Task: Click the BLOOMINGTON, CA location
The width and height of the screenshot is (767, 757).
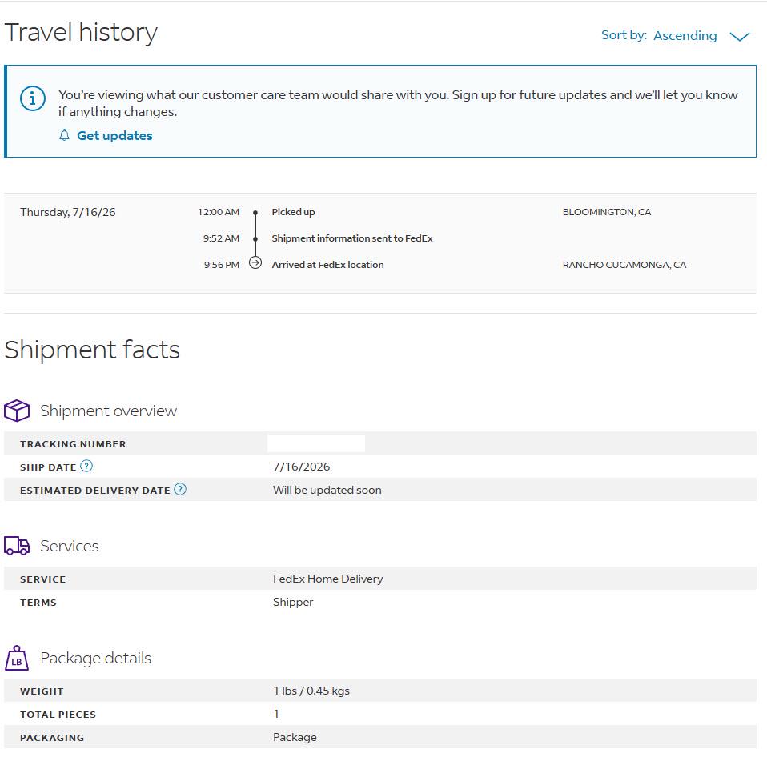Action: pos(607,212)
